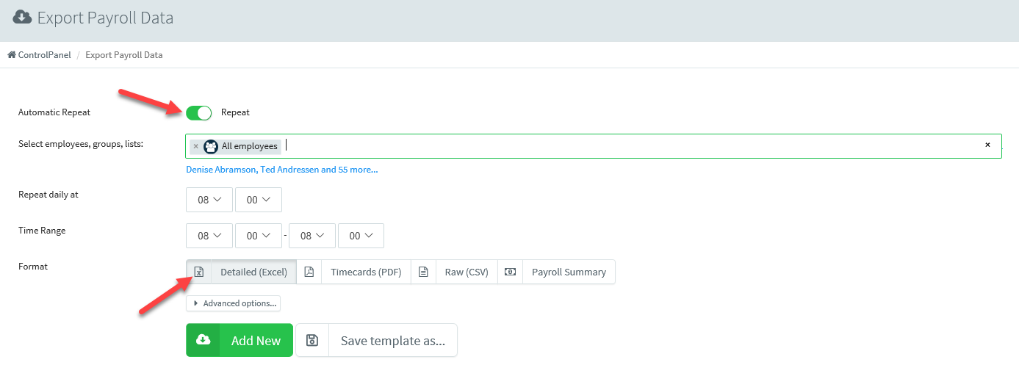Open the employee list link 'Denise Abramson, Ted Andressen and 55 more'
Image resolution: width=1019 pixels, height=365 pixels.
281,170
